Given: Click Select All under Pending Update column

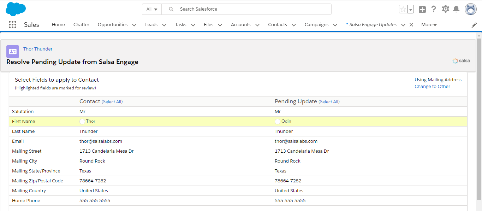Looking at the screenshot, I should tap(329, 102).
